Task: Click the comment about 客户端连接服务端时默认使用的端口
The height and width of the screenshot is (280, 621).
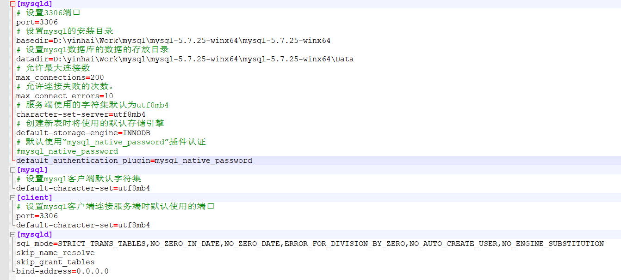Action: click(x=116, y=207)
